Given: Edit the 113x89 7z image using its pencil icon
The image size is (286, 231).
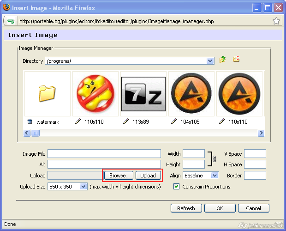Looking at the screenshot, I should click(126, 121).
